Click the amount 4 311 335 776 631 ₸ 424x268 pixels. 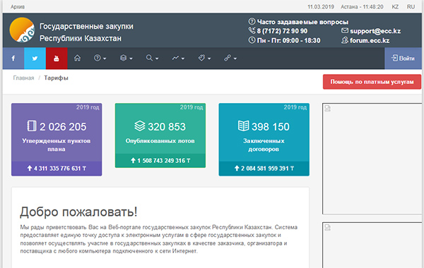[x=60, y=169]
